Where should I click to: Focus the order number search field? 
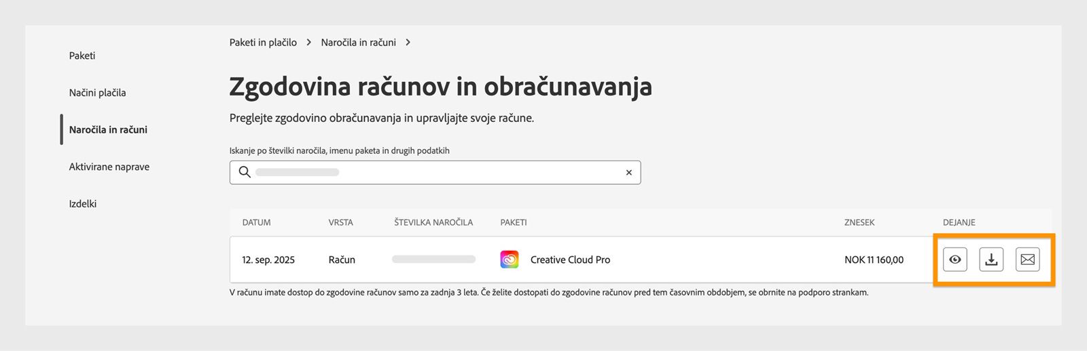pyautogui.click(x=435, y=172)
